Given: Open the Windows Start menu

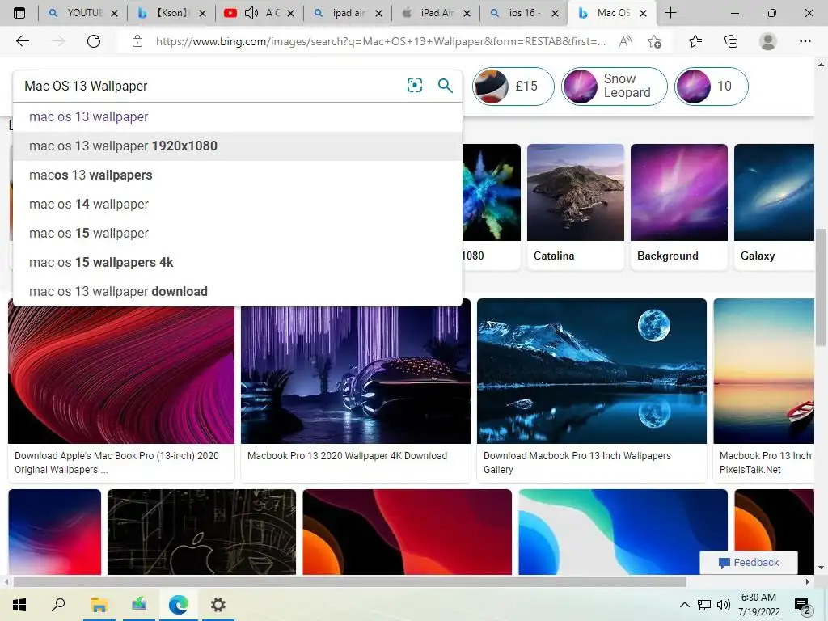Looking at the screenshot, I should click(19, 605).
